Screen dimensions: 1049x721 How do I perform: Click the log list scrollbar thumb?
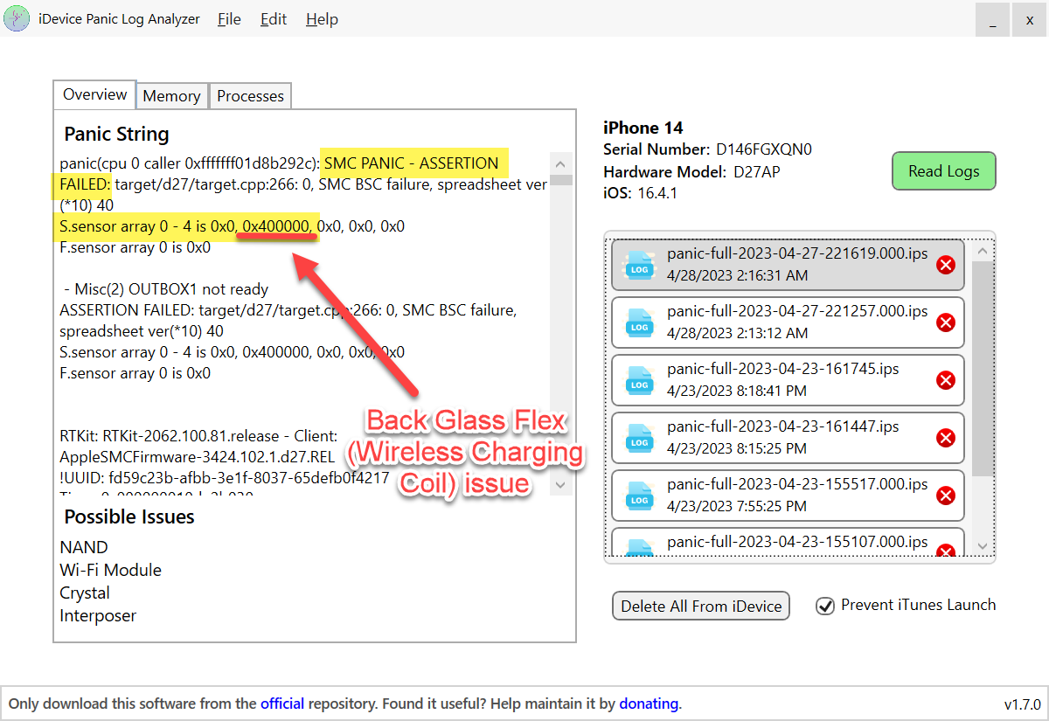pos(982,369)
